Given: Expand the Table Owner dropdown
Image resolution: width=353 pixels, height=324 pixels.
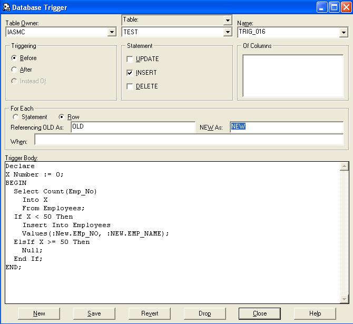Looking at the screenshot, I should tap(111, 32).
